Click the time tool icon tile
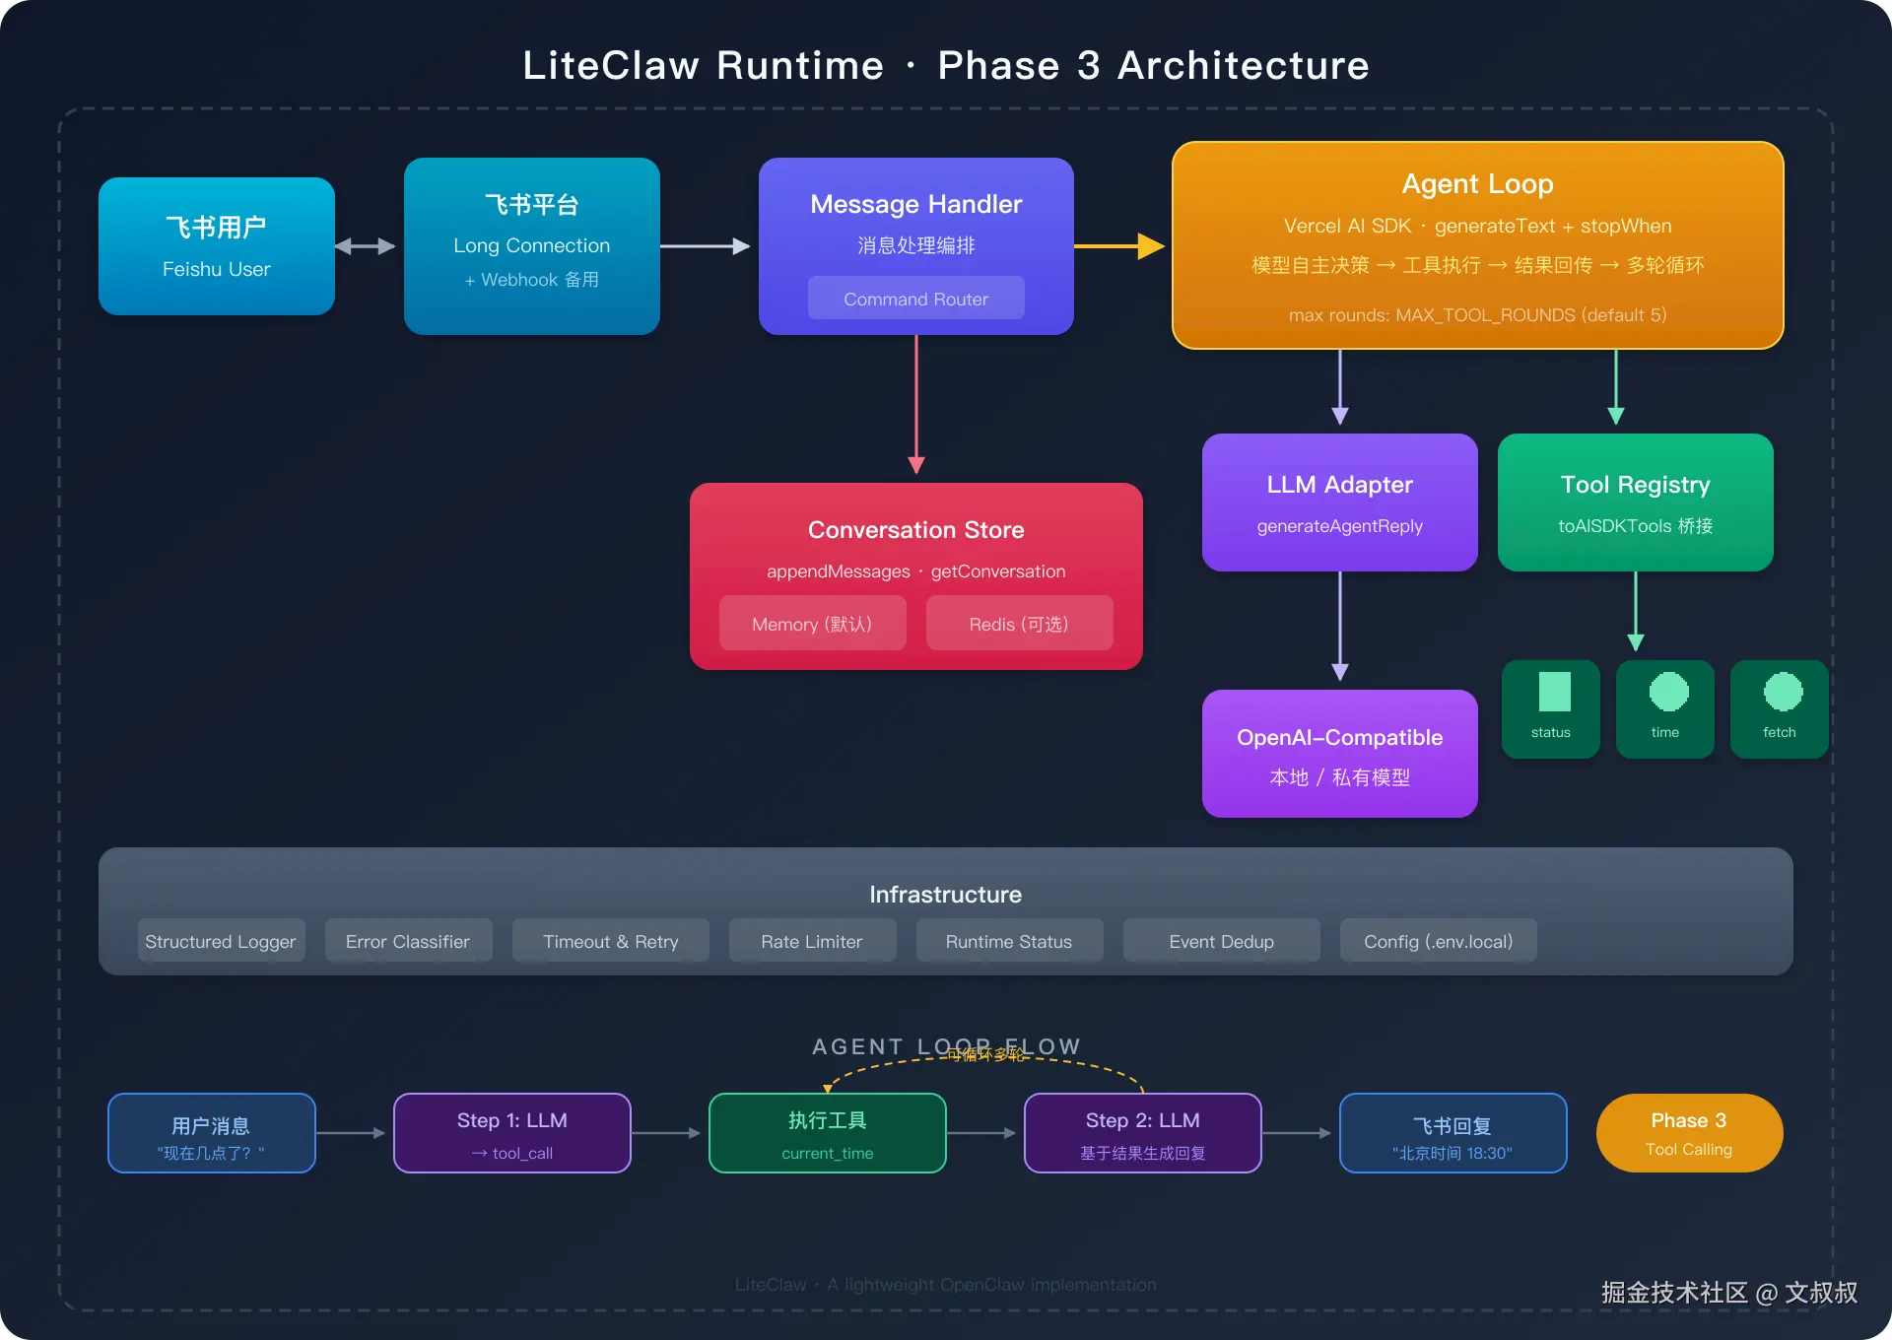The width and height of the screenshot is (1892, 1340). click(1664, 708)
